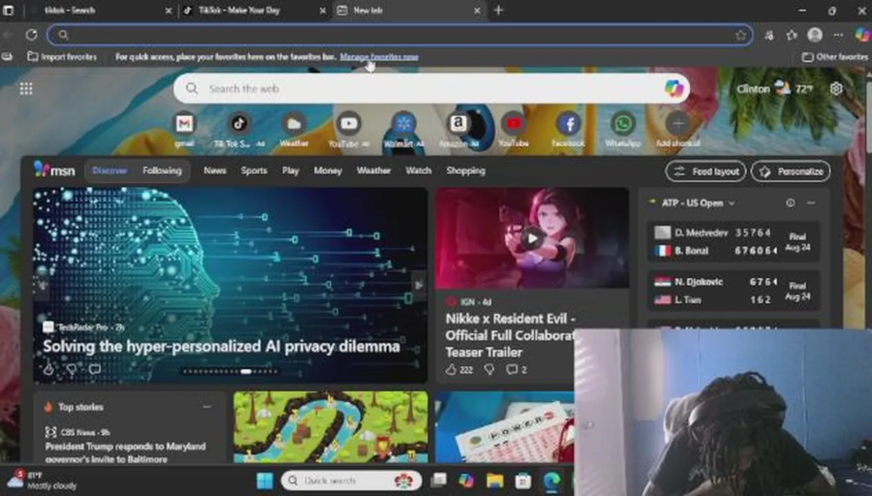Open Top stories card options menu
The width and height of the screenshot is (872, 496).
point(206,407)
